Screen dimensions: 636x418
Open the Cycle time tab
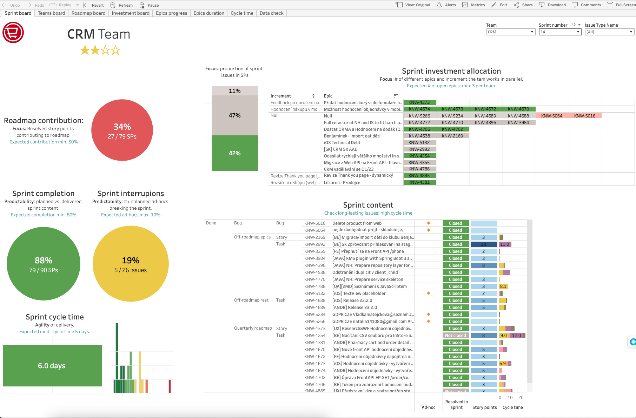[242, 13]
